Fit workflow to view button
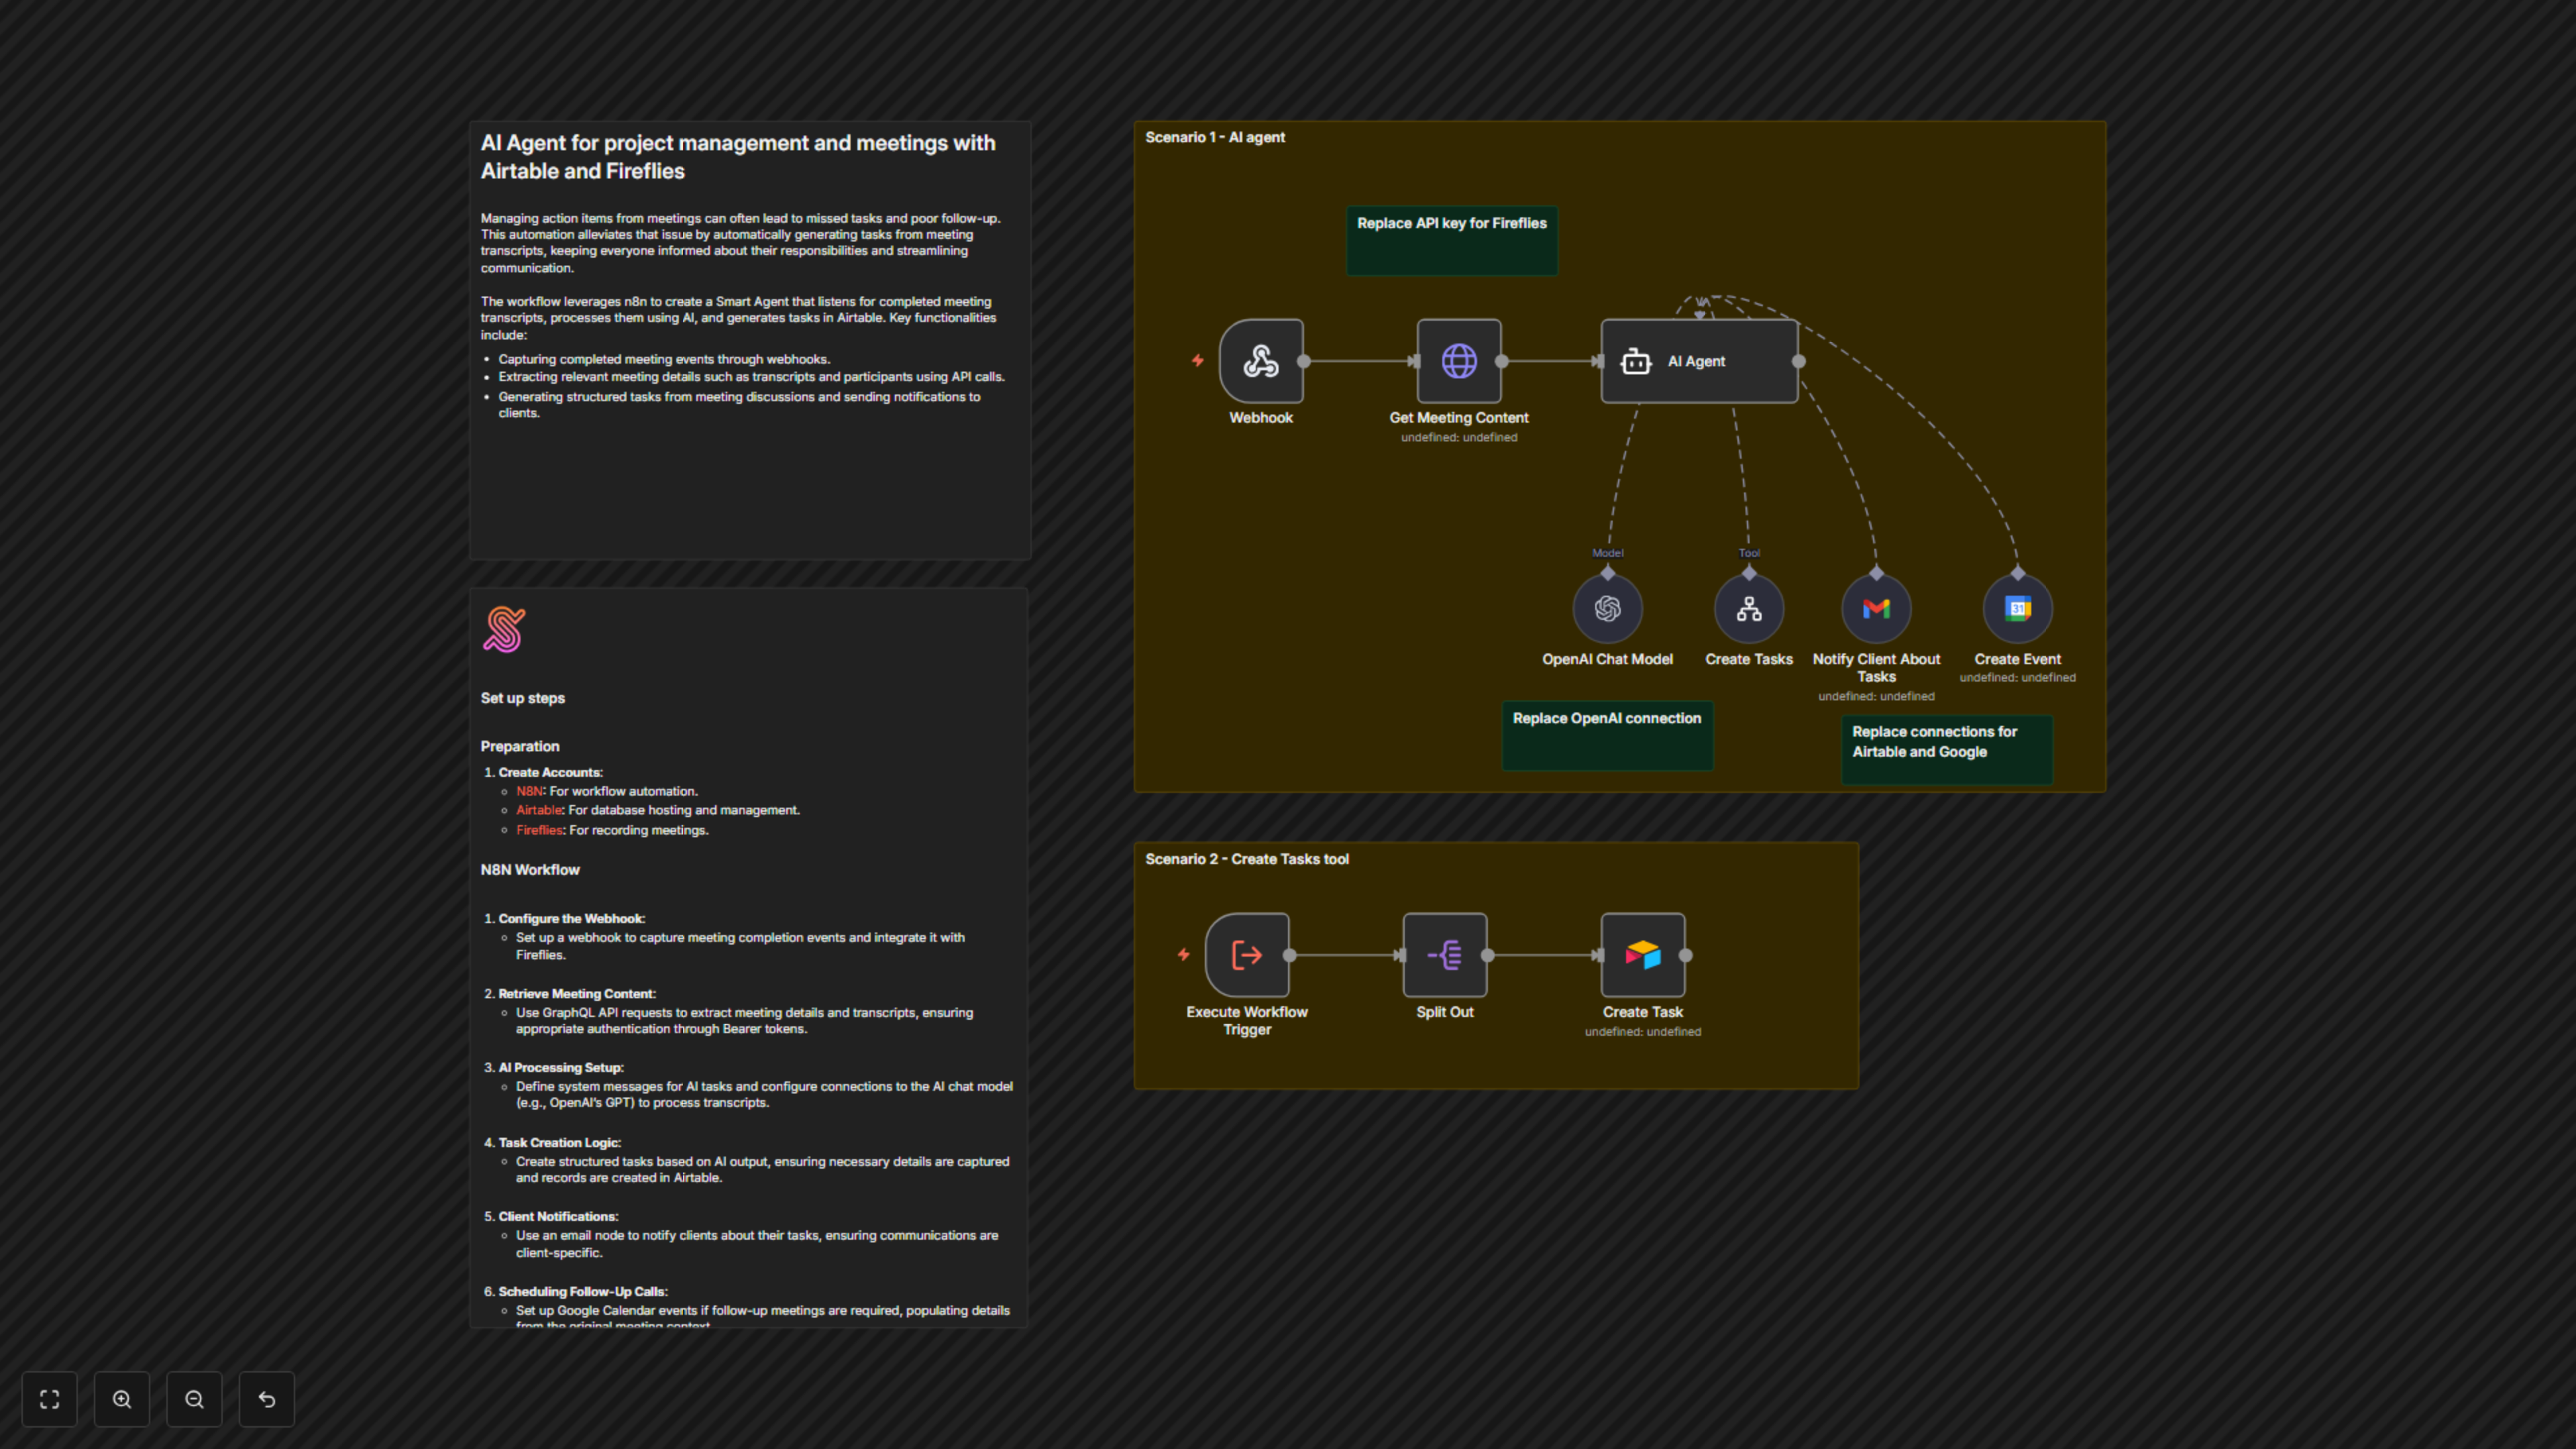The width and height of the screenshot is (2576, 1449). click(50, 1399)
